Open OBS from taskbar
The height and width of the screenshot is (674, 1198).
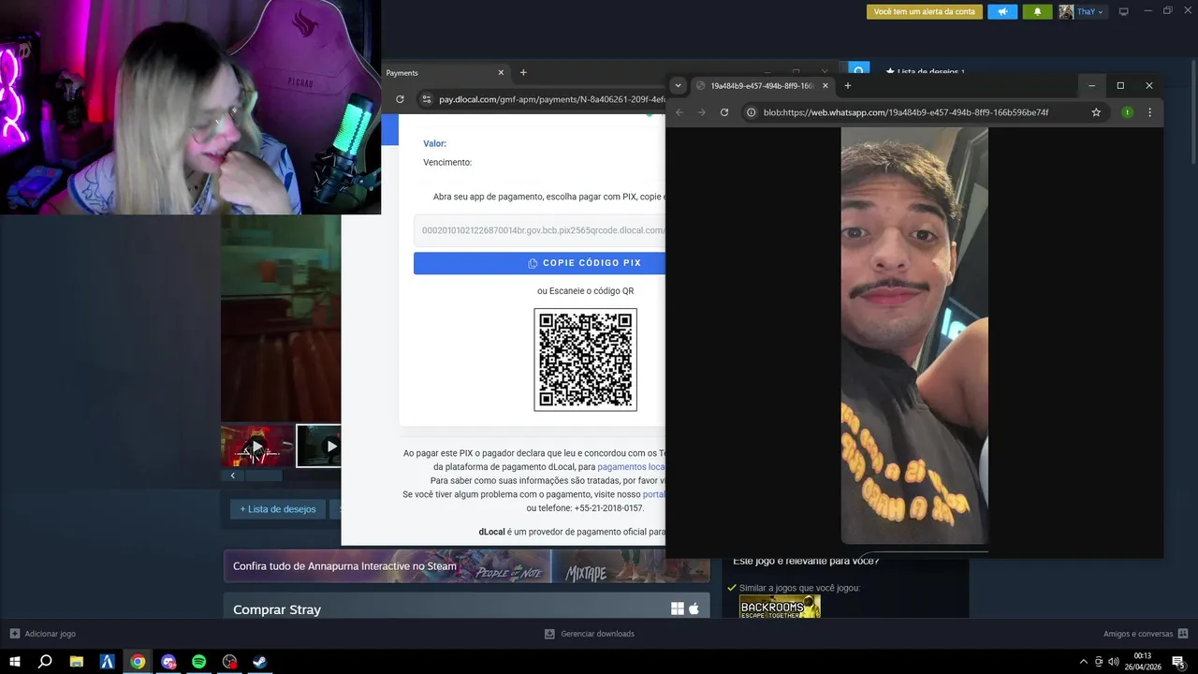tap(229, 662)
